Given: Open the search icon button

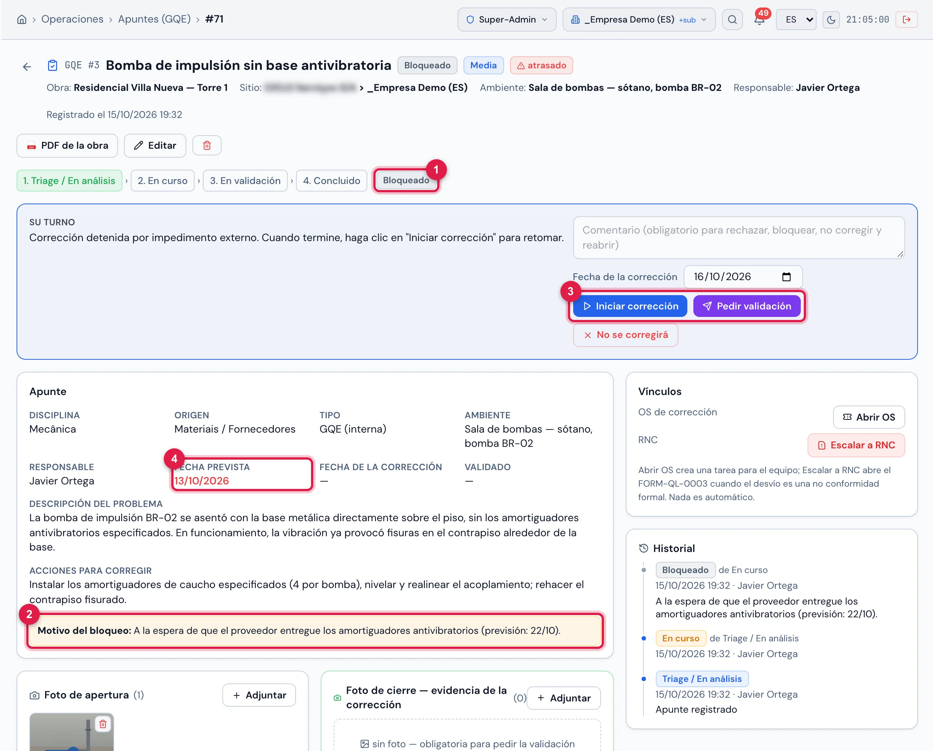Looking at the screenshot, I should [x=732, y=20].
